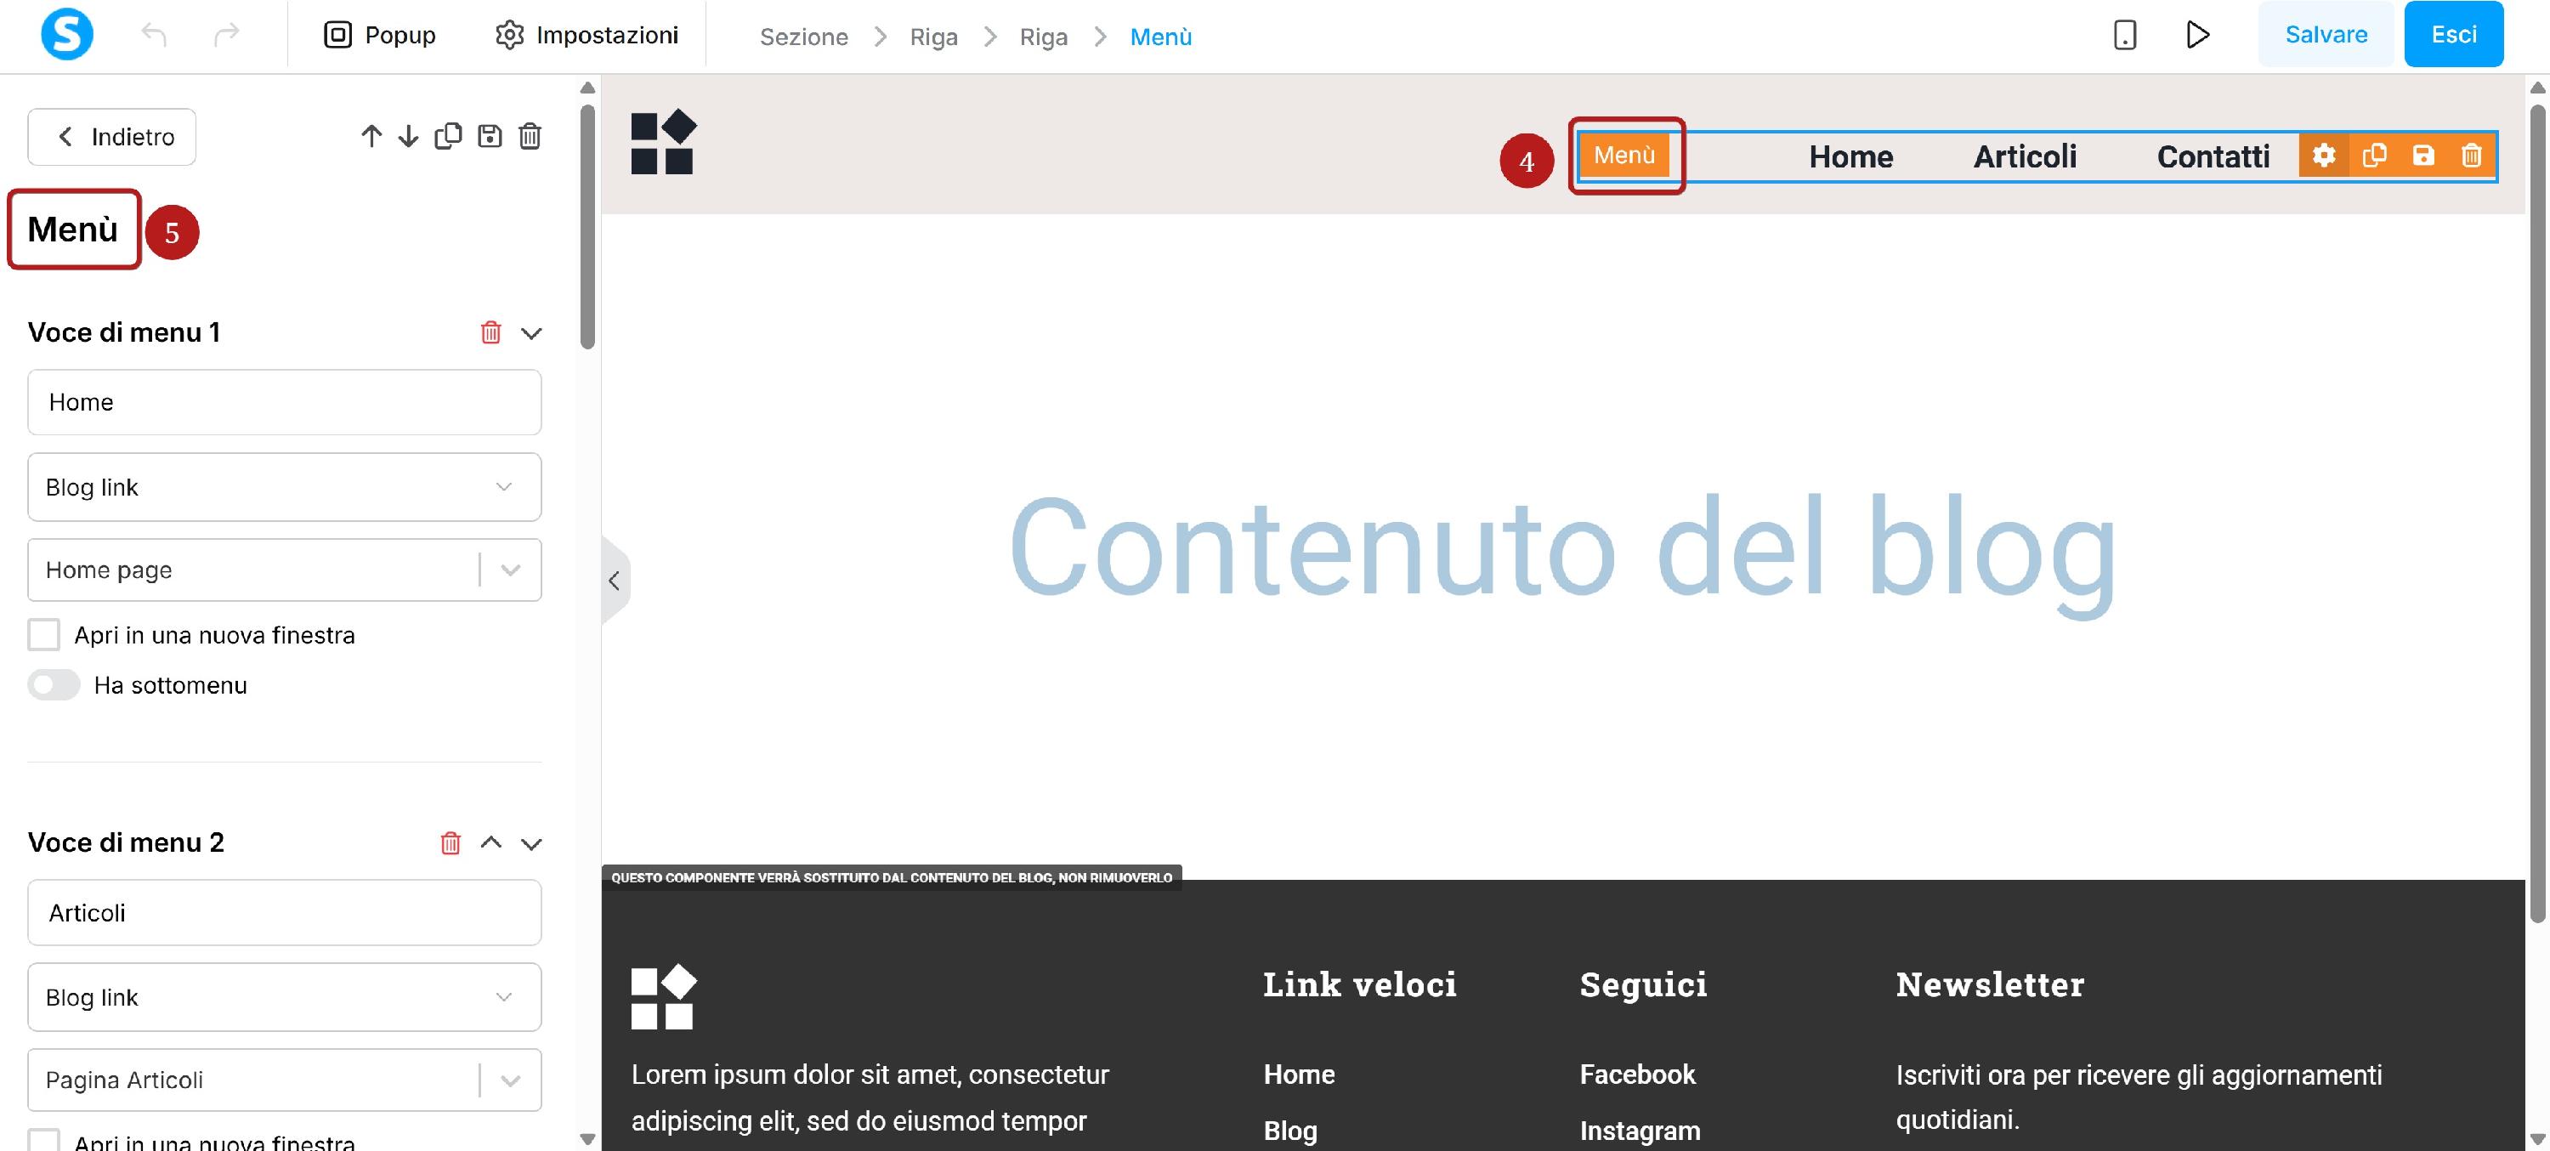Enable Apri in una nuova finestra checkbox
This screenshot has width=2550, height=1151.
(43, 635)
